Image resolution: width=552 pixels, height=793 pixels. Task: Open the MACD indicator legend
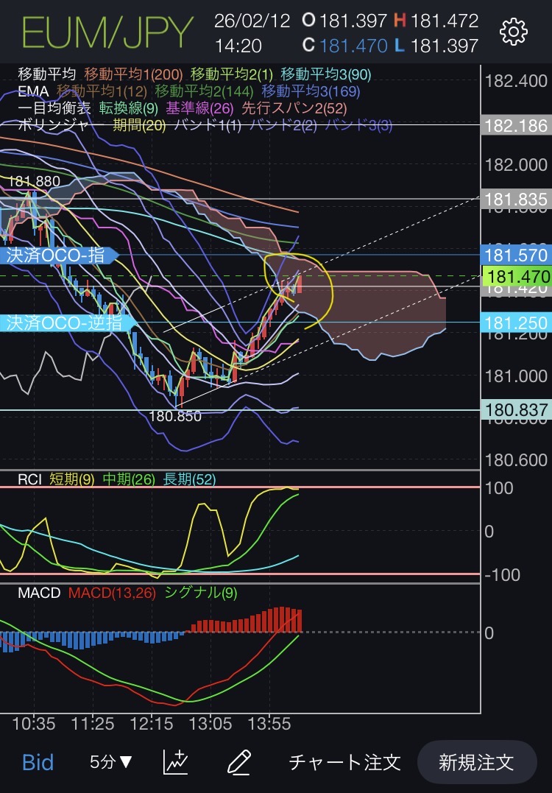pos(38,592)
